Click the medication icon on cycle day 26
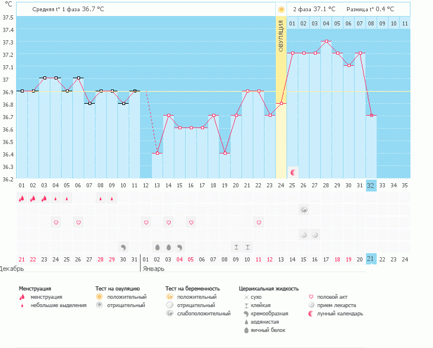 coord(304,235)
